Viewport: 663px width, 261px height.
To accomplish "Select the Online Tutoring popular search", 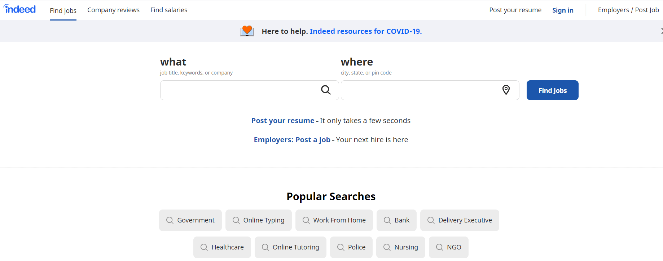I will pos(290,247).
